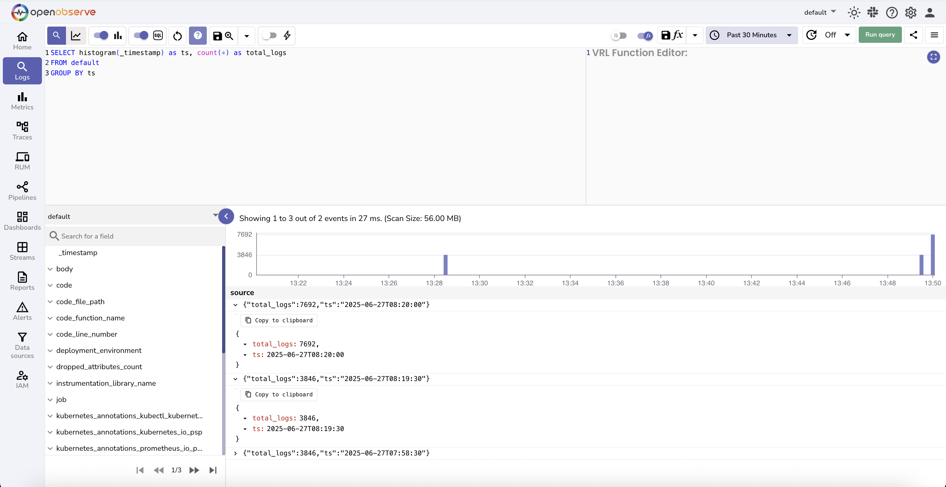Expand VRL editor with fullscreen icon
The width and height of the screenshot is (946, 487).
[933, 57]
